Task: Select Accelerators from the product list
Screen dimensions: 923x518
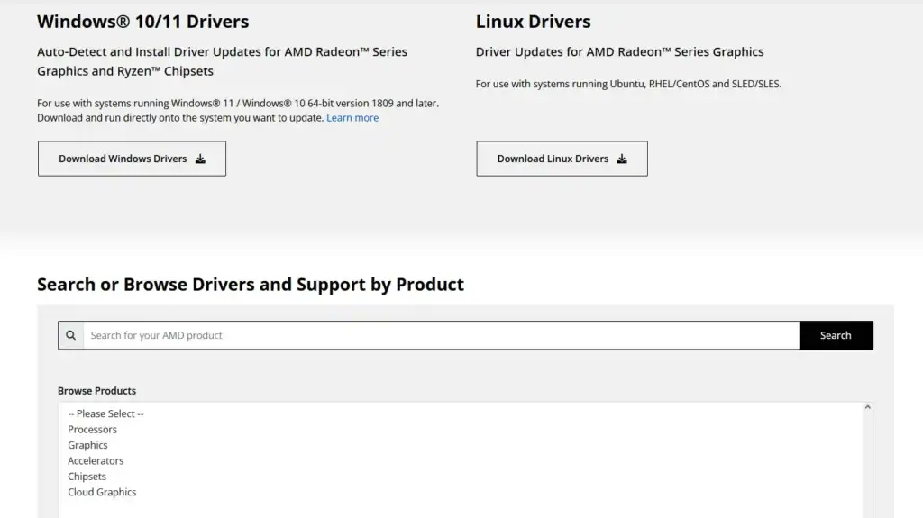Action: 96,461
